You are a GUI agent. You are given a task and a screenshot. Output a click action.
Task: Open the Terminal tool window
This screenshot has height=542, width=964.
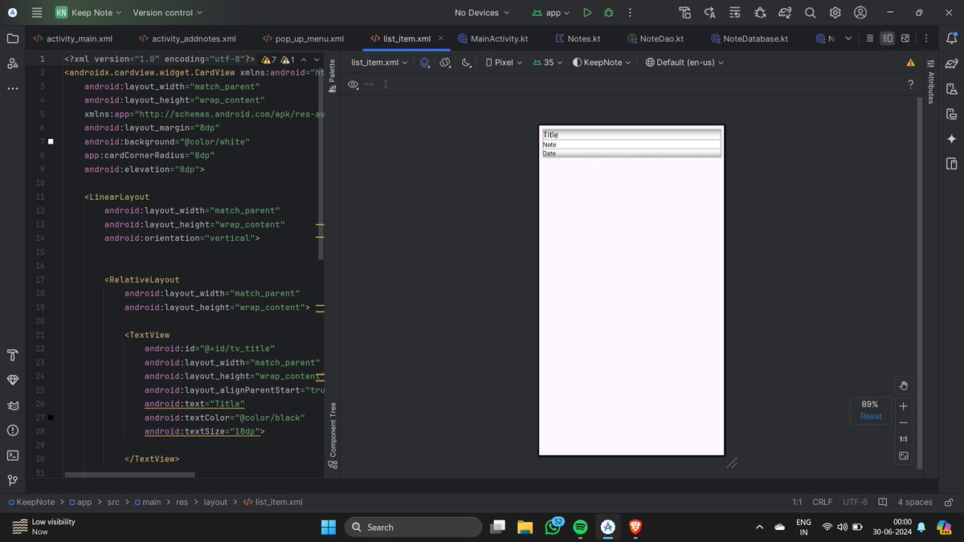click(x=12, y=454)
